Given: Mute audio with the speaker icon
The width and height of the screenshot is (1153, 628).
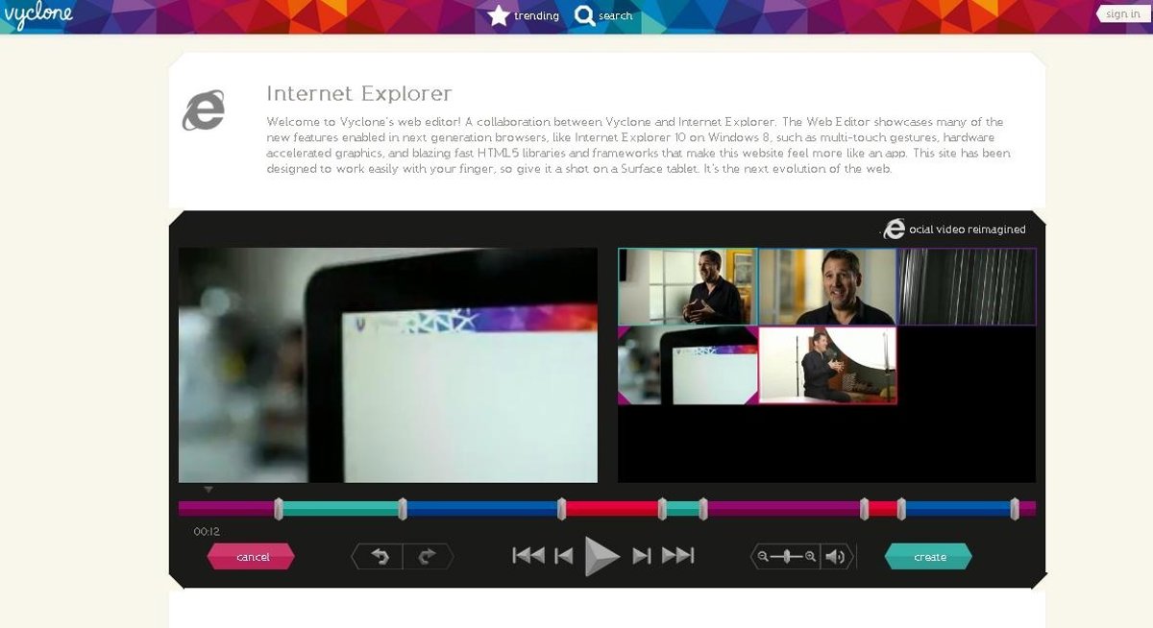Looking at the screenshot, I should coord(835,556).
